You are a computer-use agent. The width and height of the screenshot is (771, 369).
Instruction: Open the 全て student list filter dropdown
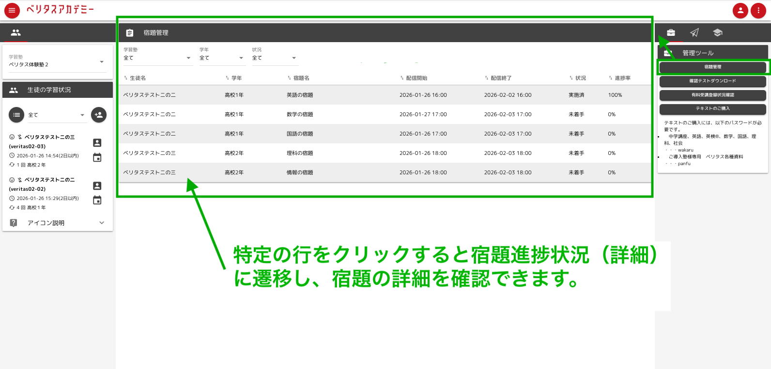pyautogui.click(x=57, y=115)
